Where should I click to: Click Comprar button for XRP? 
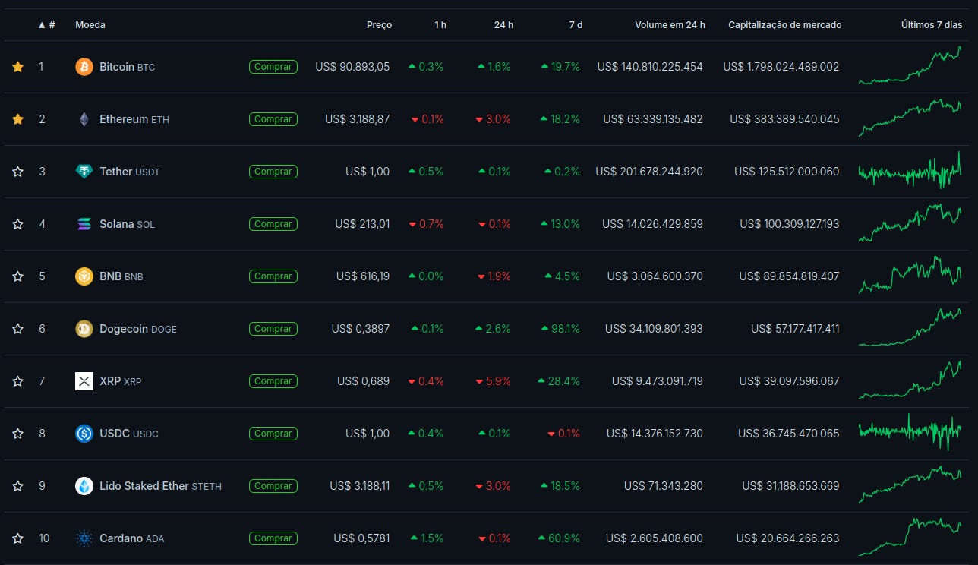pyautogui.click(x=273, y=381)
